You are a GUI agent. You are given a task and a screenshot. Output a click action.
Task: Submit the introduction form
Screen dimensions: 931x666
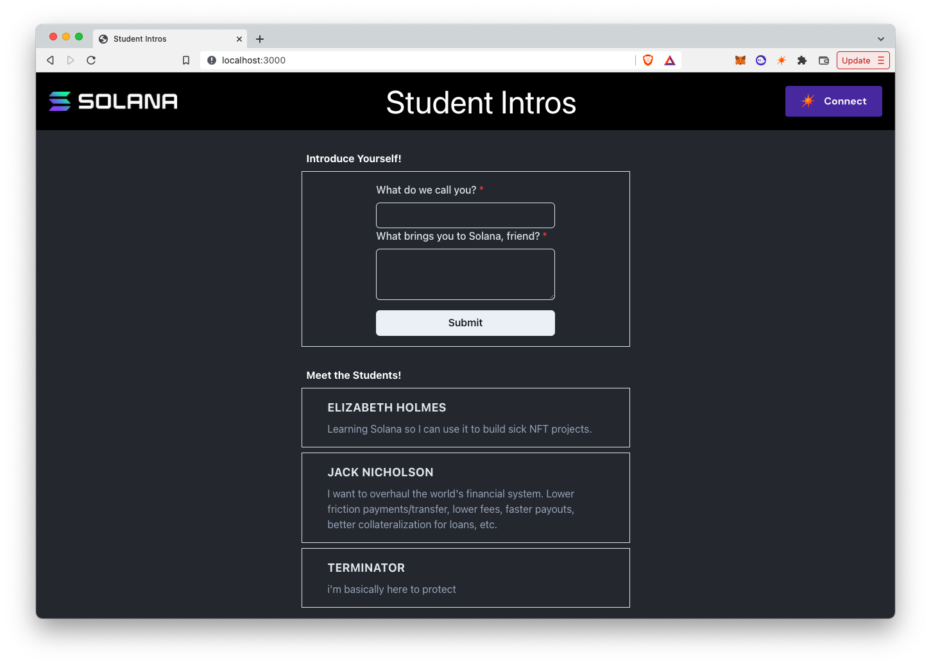465,323
